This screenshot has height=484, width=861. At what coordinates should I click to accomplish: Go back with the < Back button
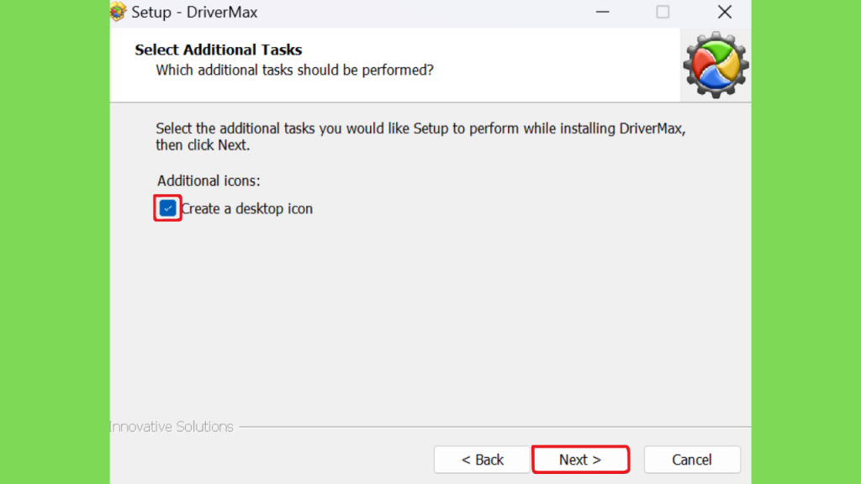[x=482, y=460]
